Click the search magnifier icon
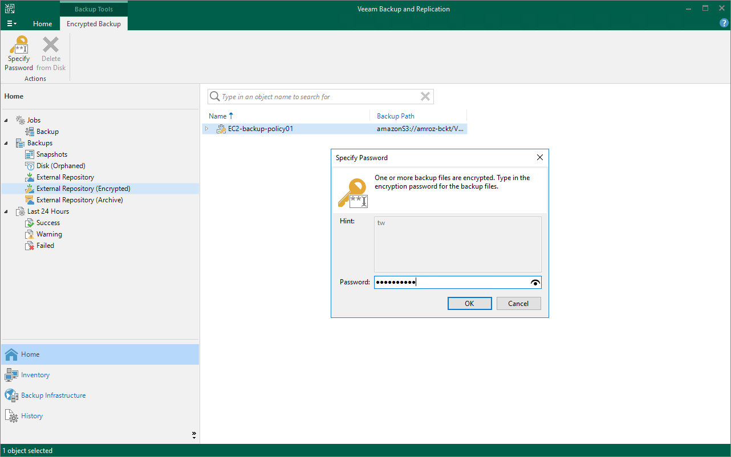 214,97
